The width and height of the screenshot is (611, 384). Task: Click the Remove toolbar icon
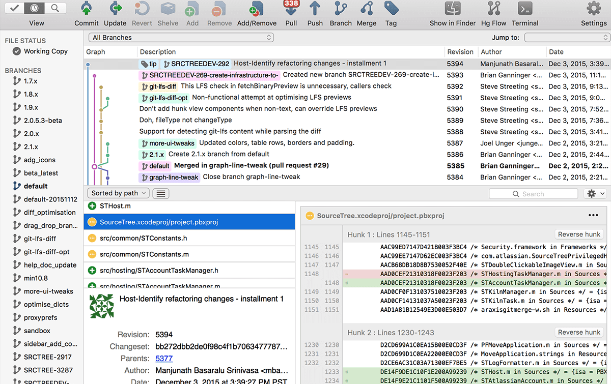219,9
